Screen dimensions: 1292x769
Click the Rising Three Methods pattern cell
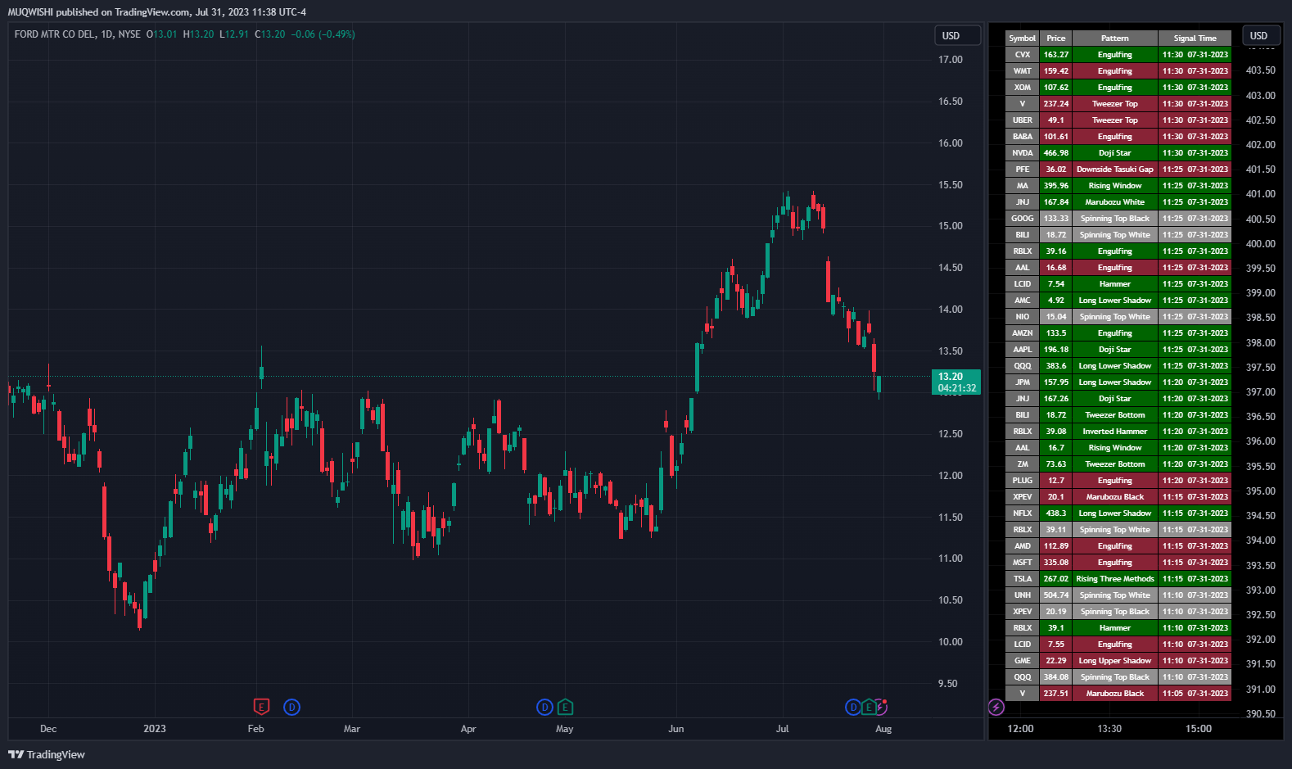coord(1115,579)
